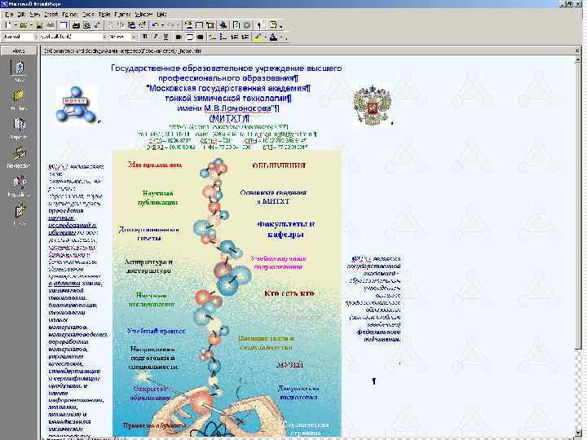
Task: Toggle Underline formatting
Action: pos(166,37)
